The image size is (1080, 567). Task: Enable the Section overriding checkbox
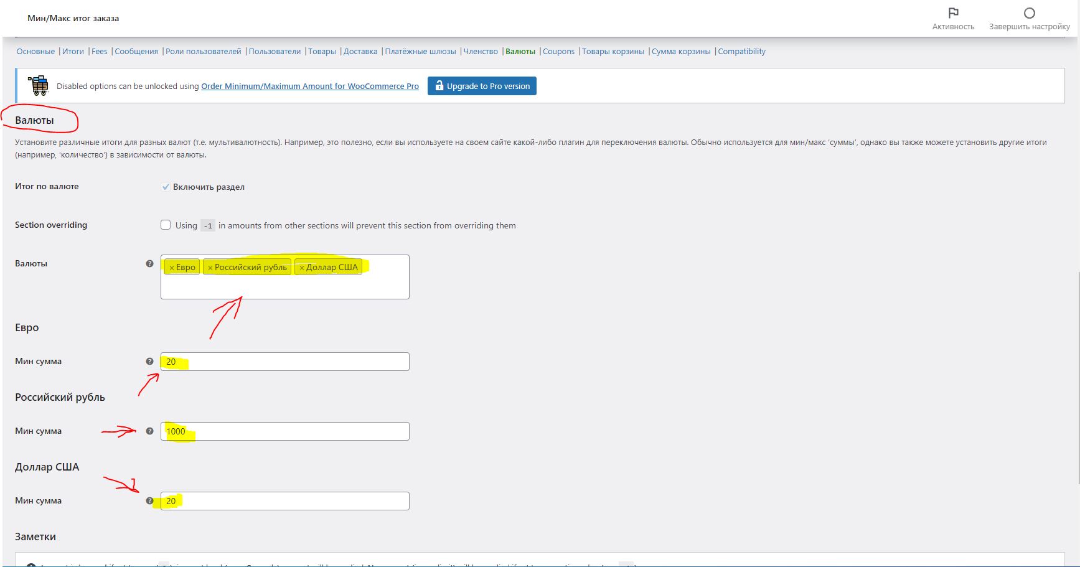point(166,225)
